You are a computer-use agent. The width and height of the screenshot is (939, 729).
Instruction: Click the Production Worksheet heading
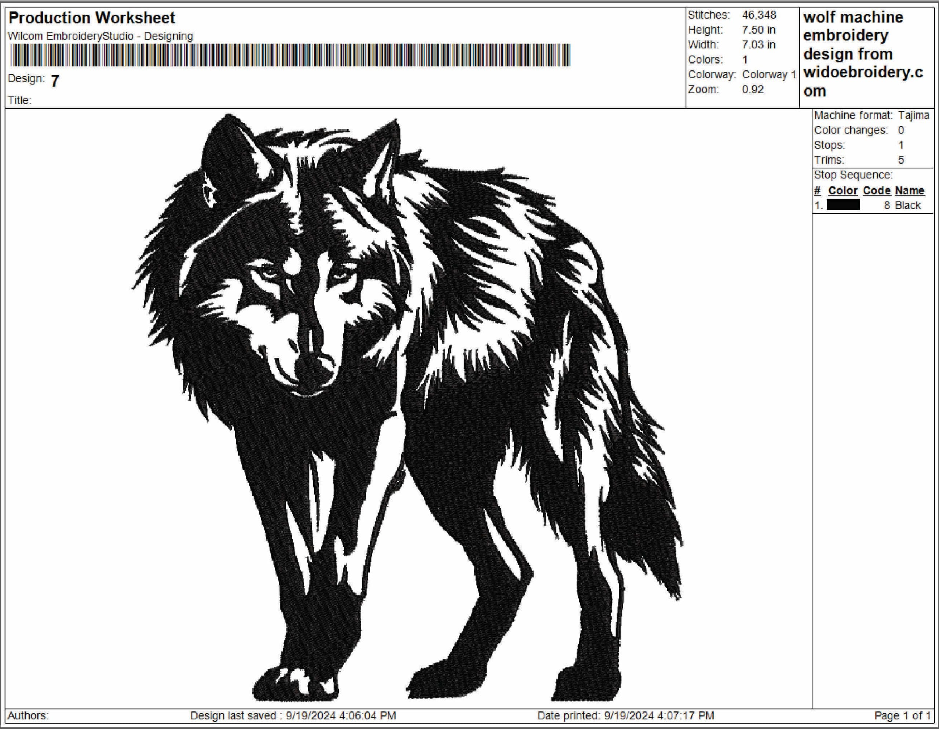92,18
